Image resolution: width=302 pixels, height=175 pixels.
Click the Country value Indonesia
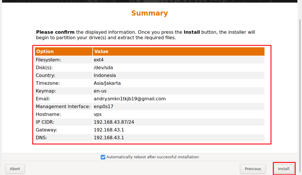[x=105, y=75]
